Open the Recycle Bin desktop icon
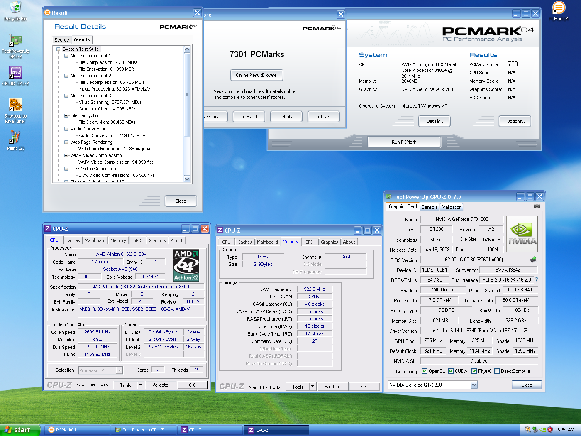The image size is (581, 436). (x=15, y=7)
